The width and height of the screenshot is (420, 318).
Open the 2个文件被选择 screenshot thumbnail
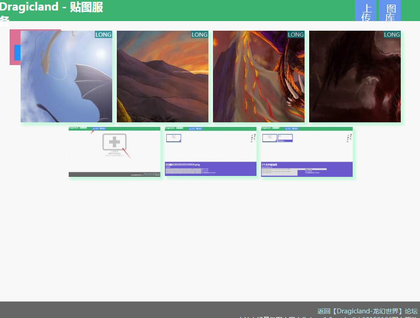[307, 152]
